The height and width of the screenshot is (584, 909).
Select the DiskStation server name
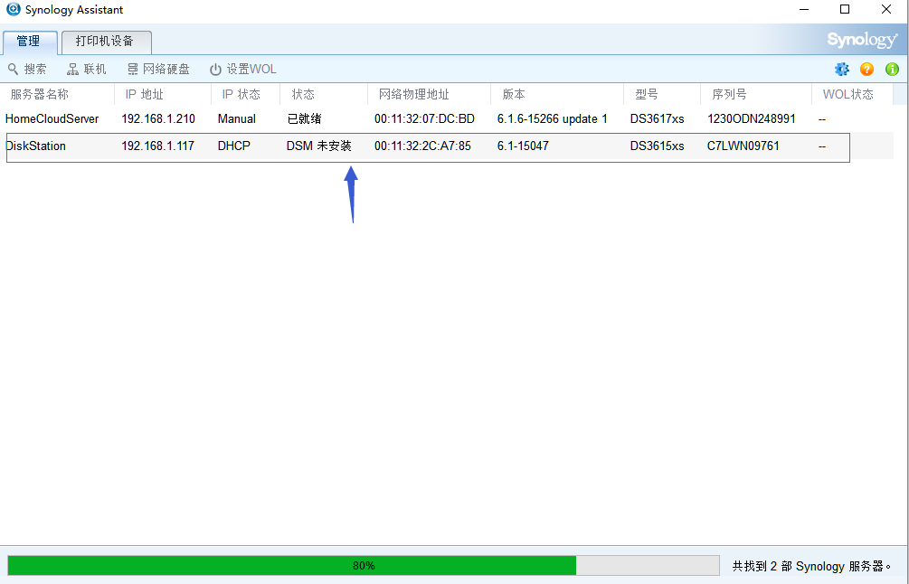(35, 146)
